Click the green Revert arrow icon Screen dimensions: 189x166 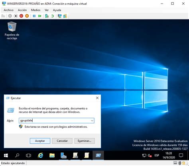click(53, 16)
